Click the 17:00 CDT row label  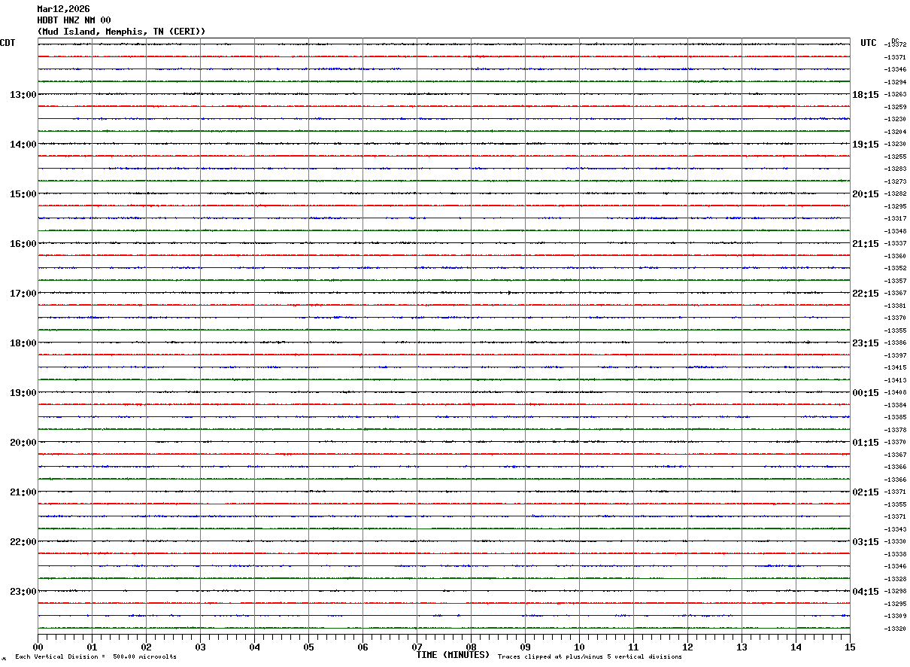tap(23, 294)
